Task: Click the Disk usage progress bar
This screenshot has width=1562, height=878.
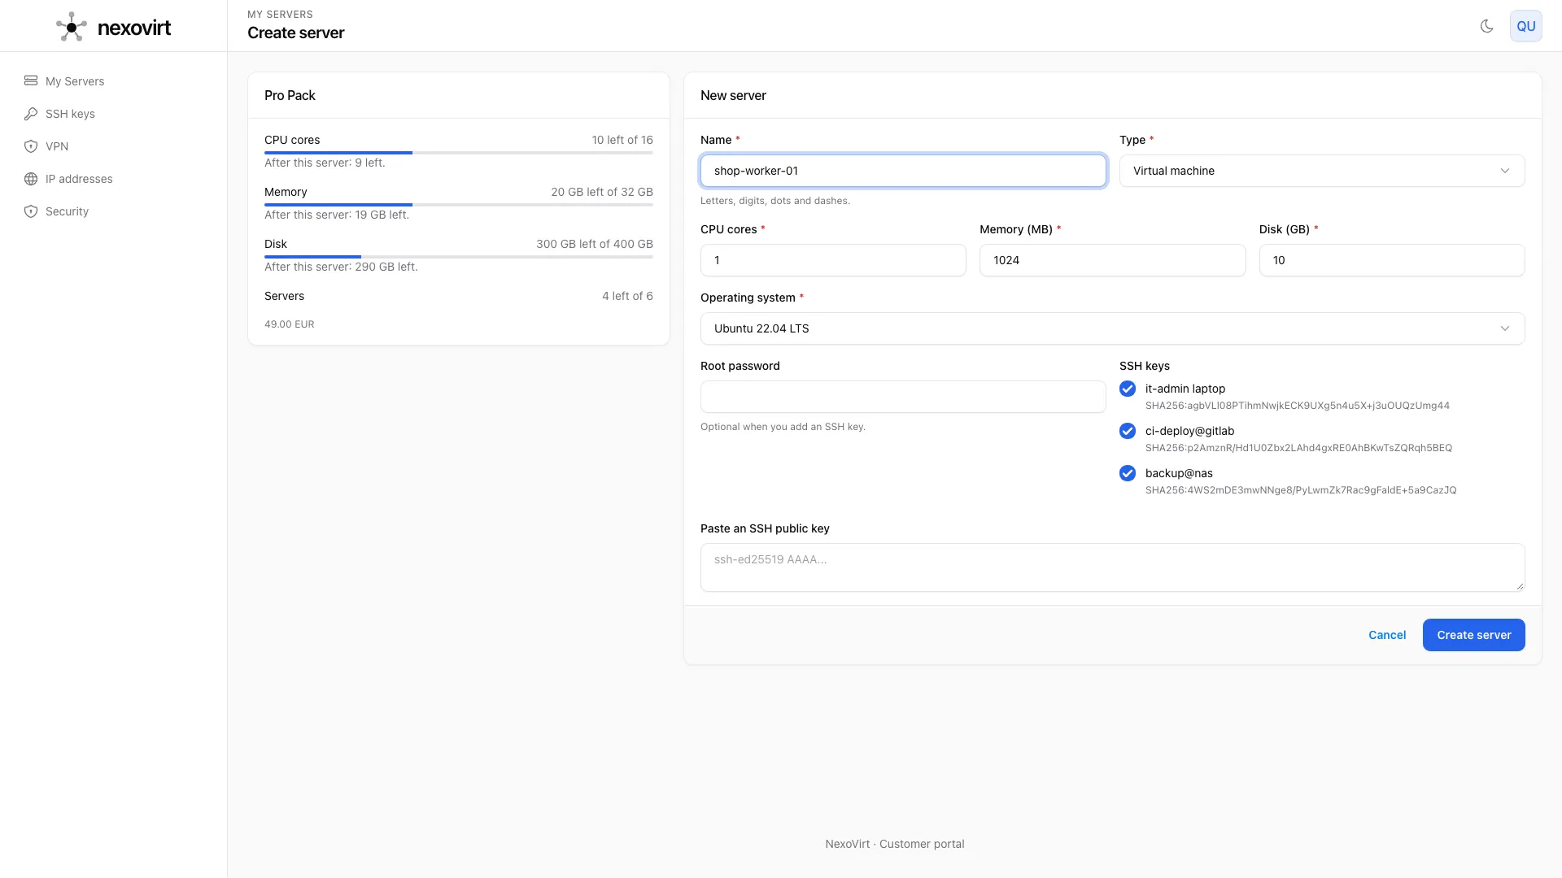Action: click(459, 256)
